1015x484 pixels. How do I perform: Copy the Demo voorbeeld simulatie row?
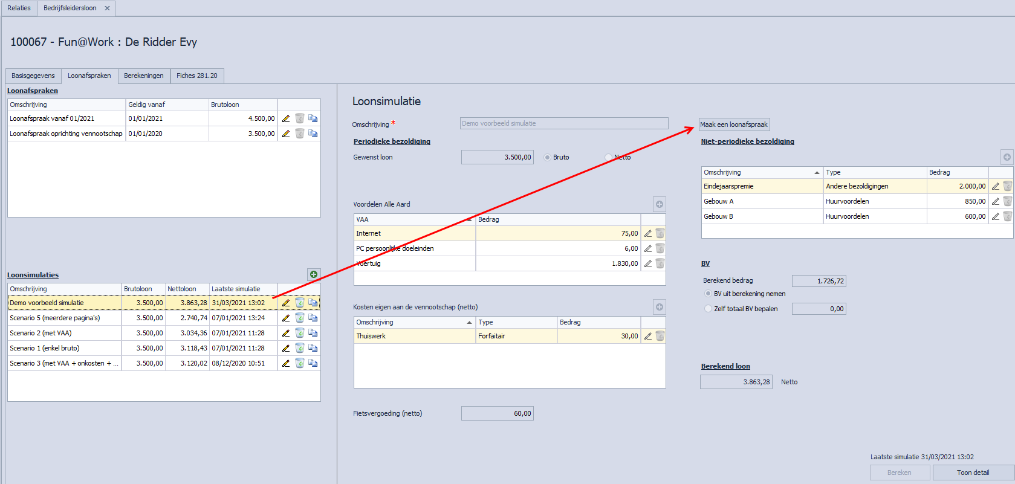pos(313,303)
